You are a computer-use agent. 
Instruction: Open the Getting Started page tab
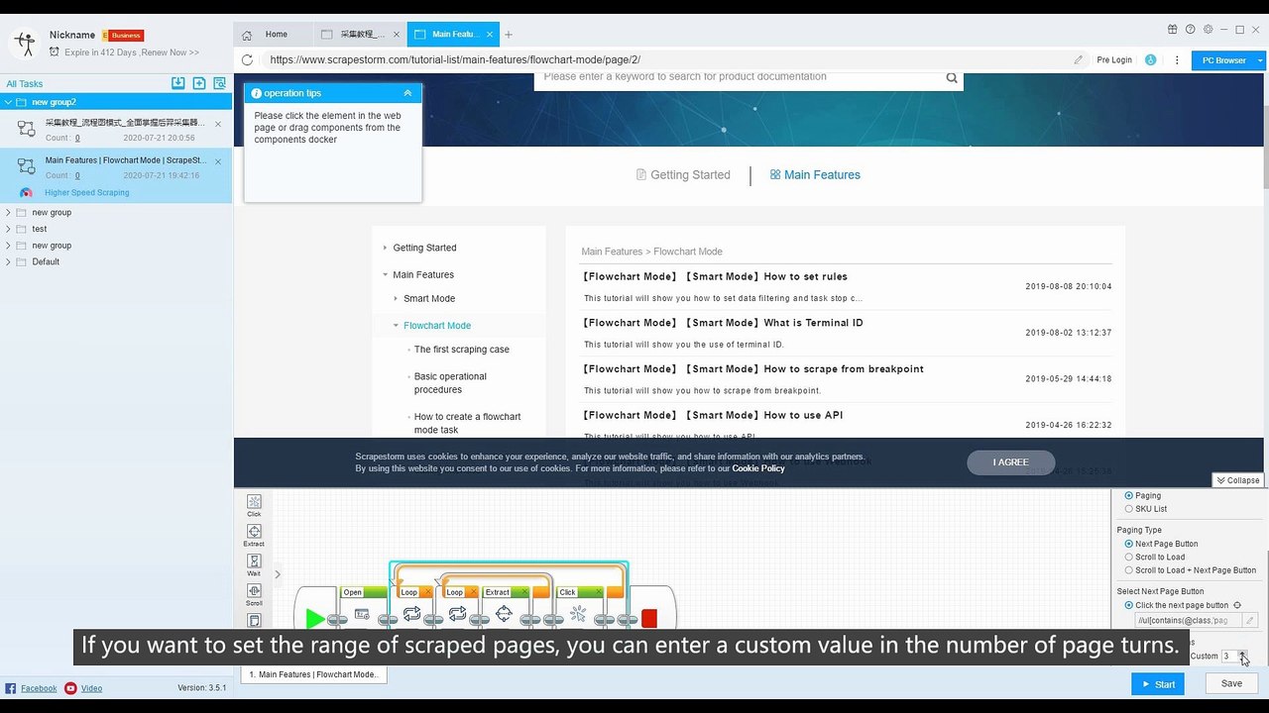[x=683, y=175]
